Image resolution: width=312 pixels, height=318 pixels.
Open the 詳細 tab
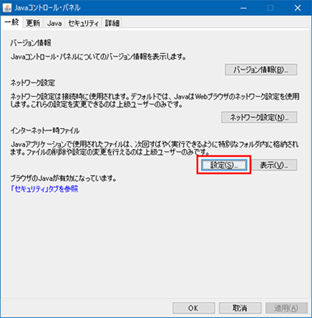(x=112, y=23)
